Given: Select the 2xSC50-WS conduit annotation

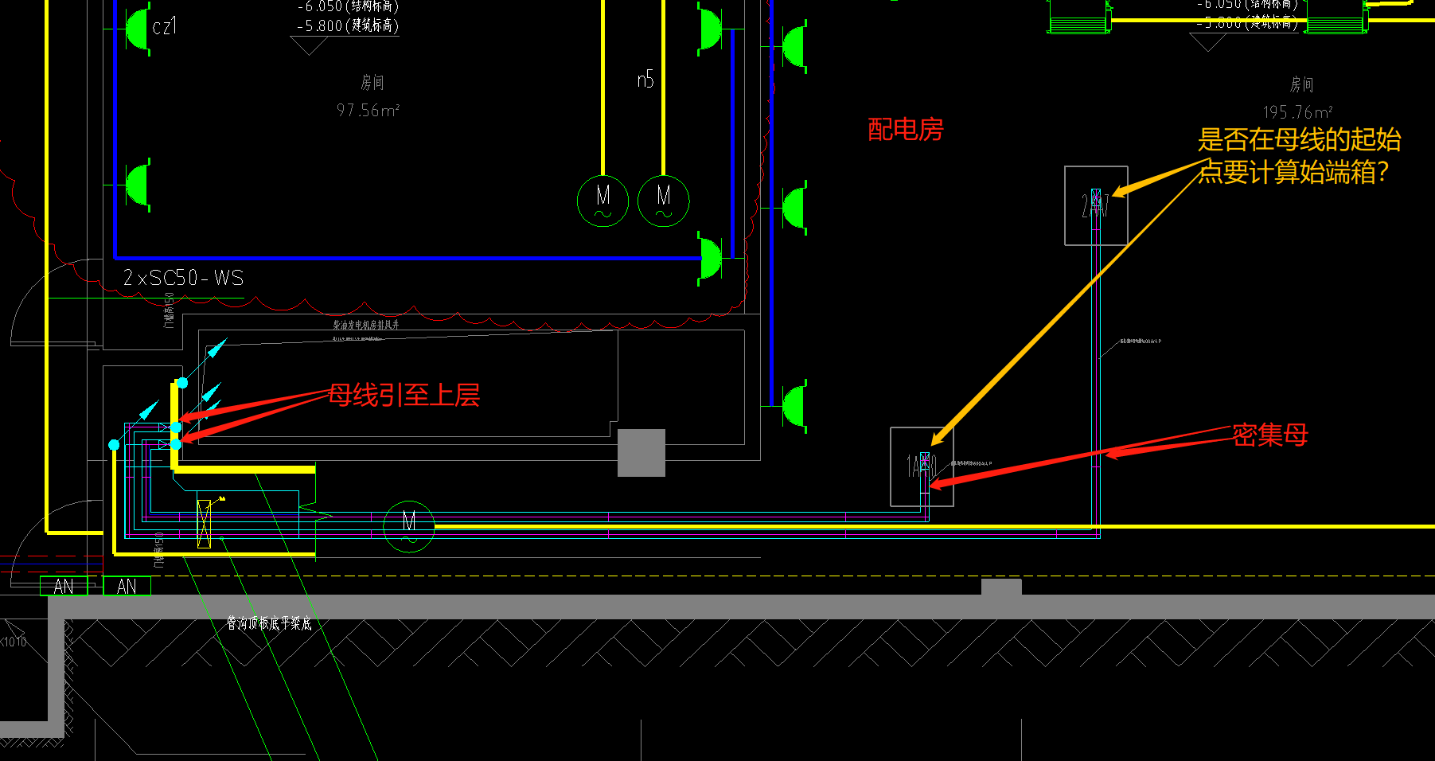Looking at the screenshot, I should (x=183, y=278).
